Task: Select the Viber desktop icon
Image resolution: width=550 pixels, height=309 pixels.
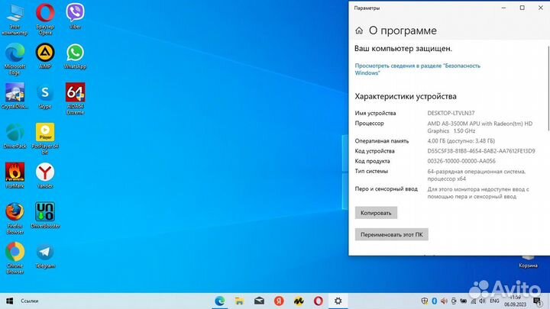Action: pyautogui.click(x=75, y=16)
